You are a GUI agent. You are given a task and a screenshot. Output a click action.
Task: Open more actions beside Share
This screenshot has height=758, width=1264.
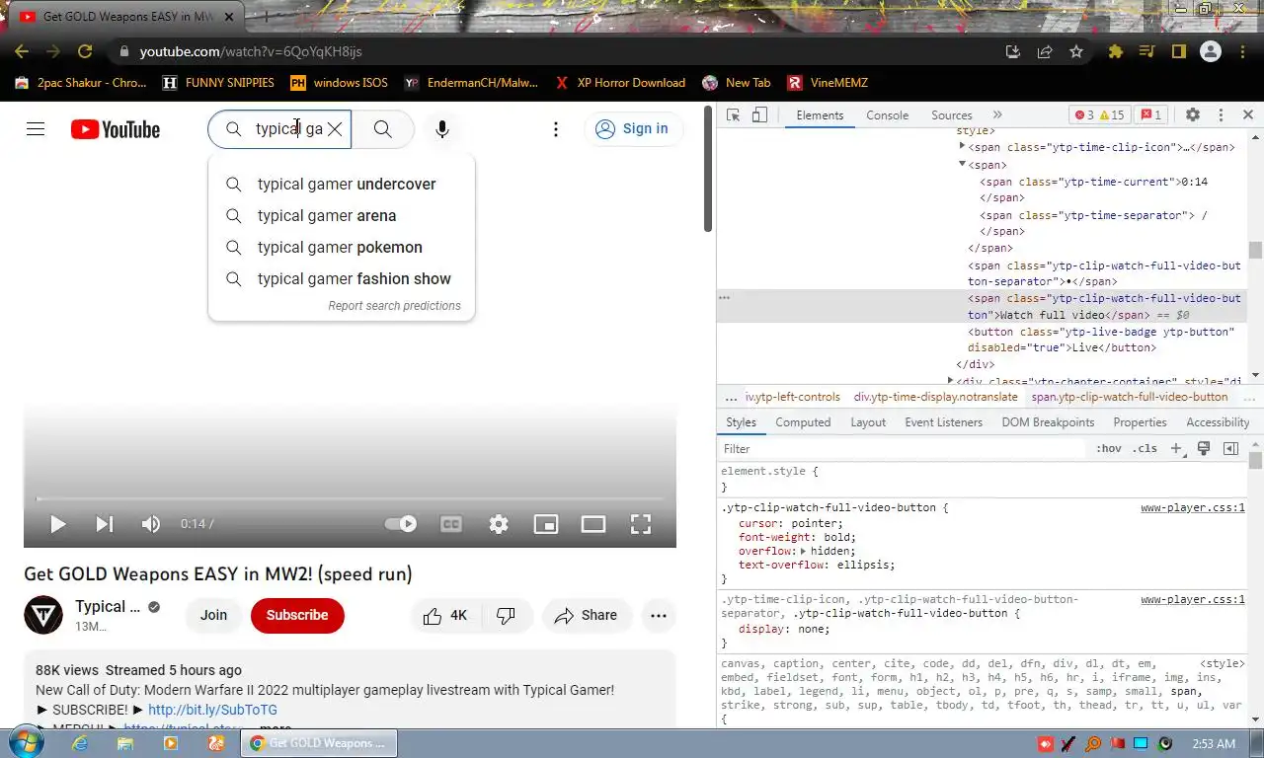659,615
